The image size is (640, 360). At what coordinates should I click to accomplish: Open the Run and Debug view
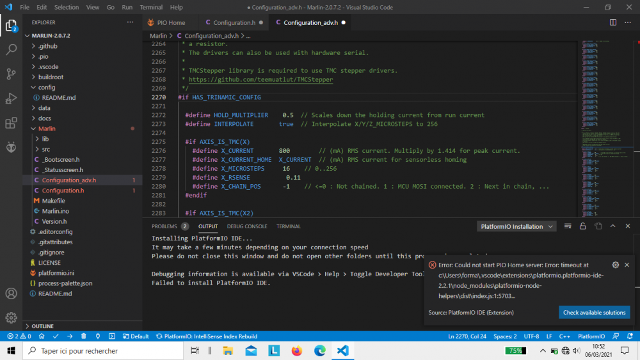coord(11,98)
